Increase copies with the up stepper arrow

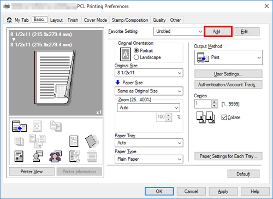coord(215,102)
